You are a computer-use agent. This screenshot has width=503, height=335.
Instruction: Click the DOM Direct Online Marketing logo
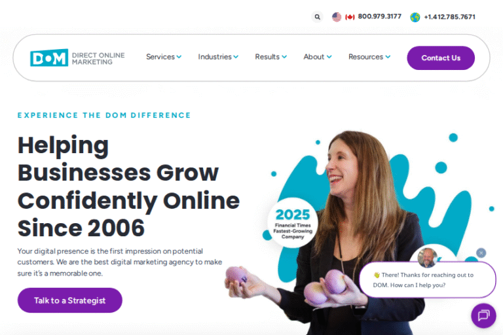(x=78, y=58)
